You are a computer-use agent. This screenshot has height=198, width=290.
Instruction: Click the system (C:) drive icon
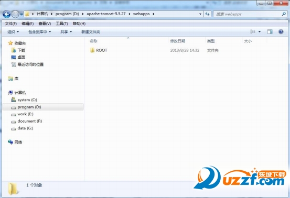pyautogui.click(x=14, y=100)
